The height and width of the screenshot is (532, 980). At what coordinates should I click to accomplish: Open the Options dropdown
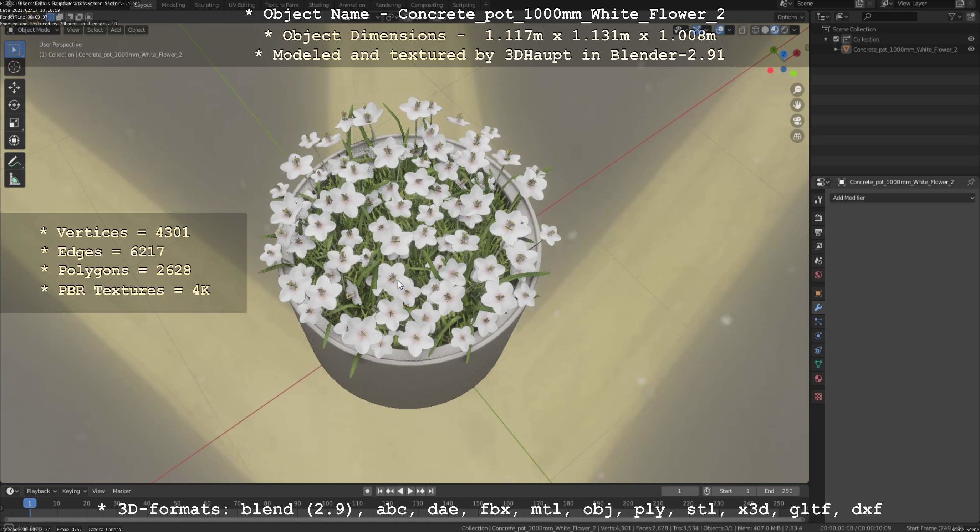790,17
